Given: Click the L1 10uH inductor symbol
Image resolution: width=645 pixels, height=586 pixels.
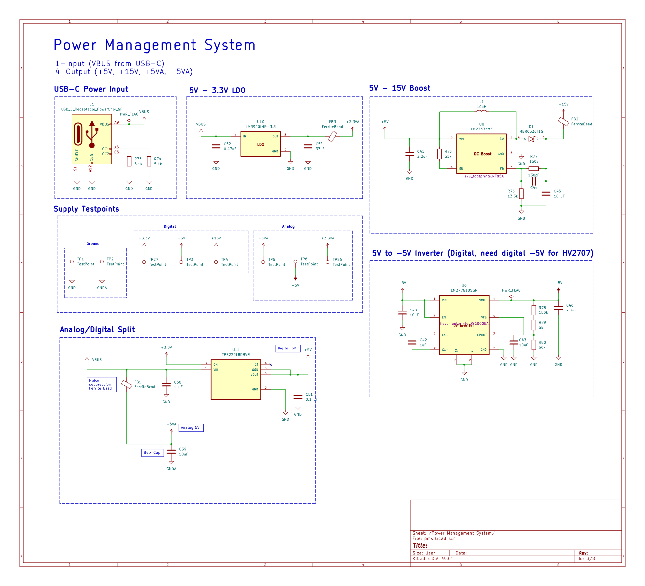Looking at the screenshot, I should tap(481, 112).
